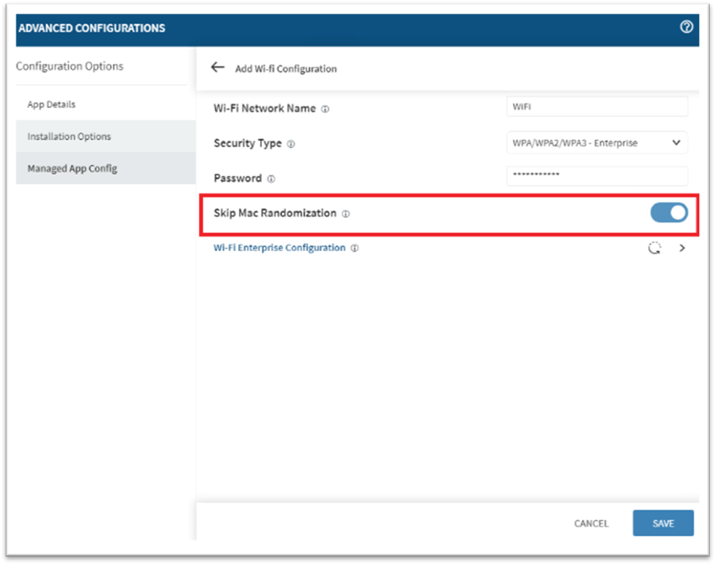The height and width of the screenshot is (565, 716).
Task: Click the info icon next to Password
Action: pyautogui.click(x=271, y=179)
